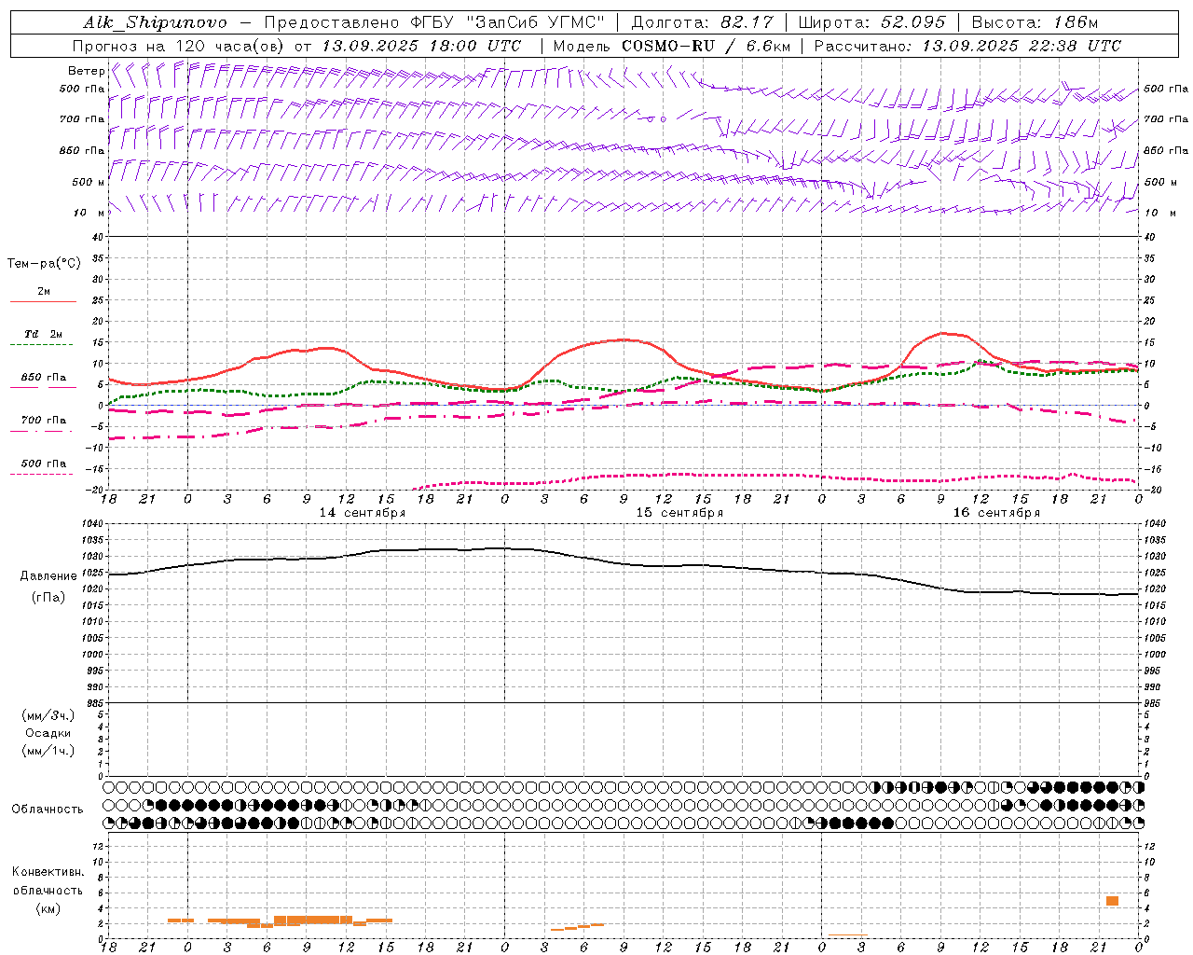Click the 16 сентября date label
This screenshot has width=1193, height=955.
[996, 513]
